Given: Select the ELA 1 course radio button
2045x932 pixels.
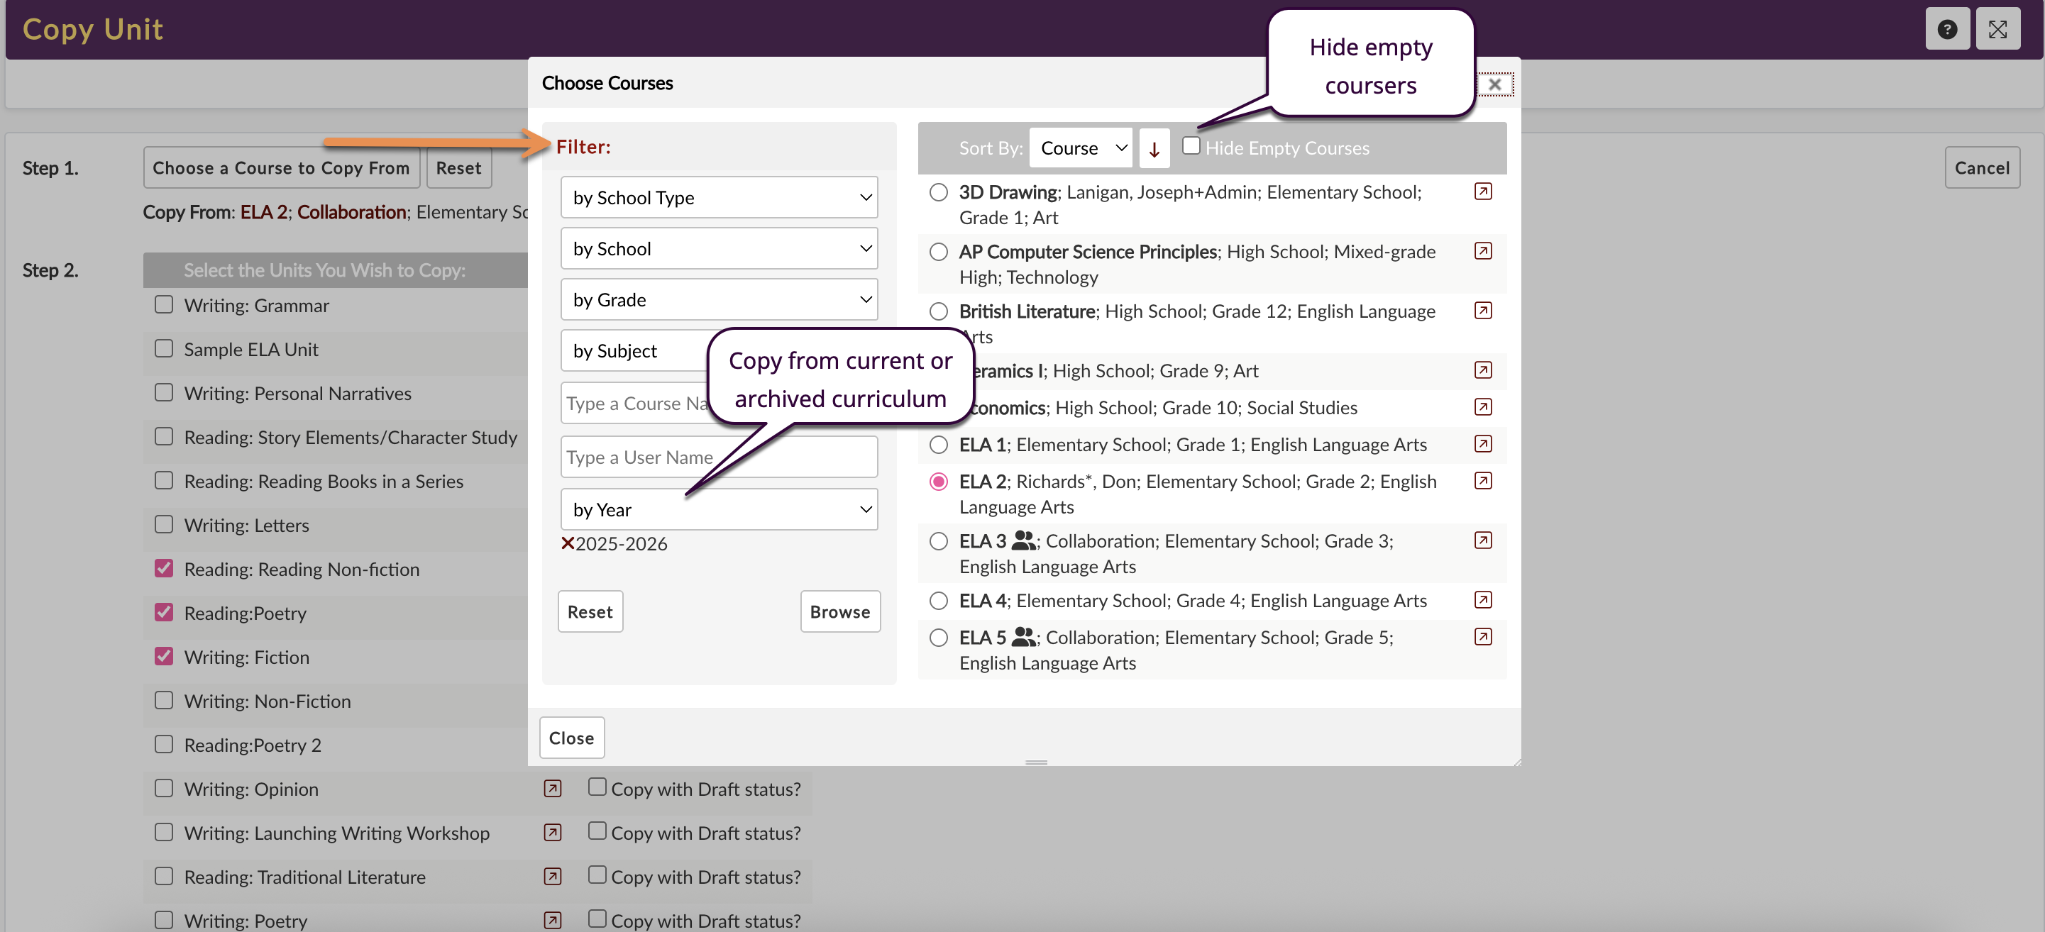Looking at the screenshot, I should [938, 445].
